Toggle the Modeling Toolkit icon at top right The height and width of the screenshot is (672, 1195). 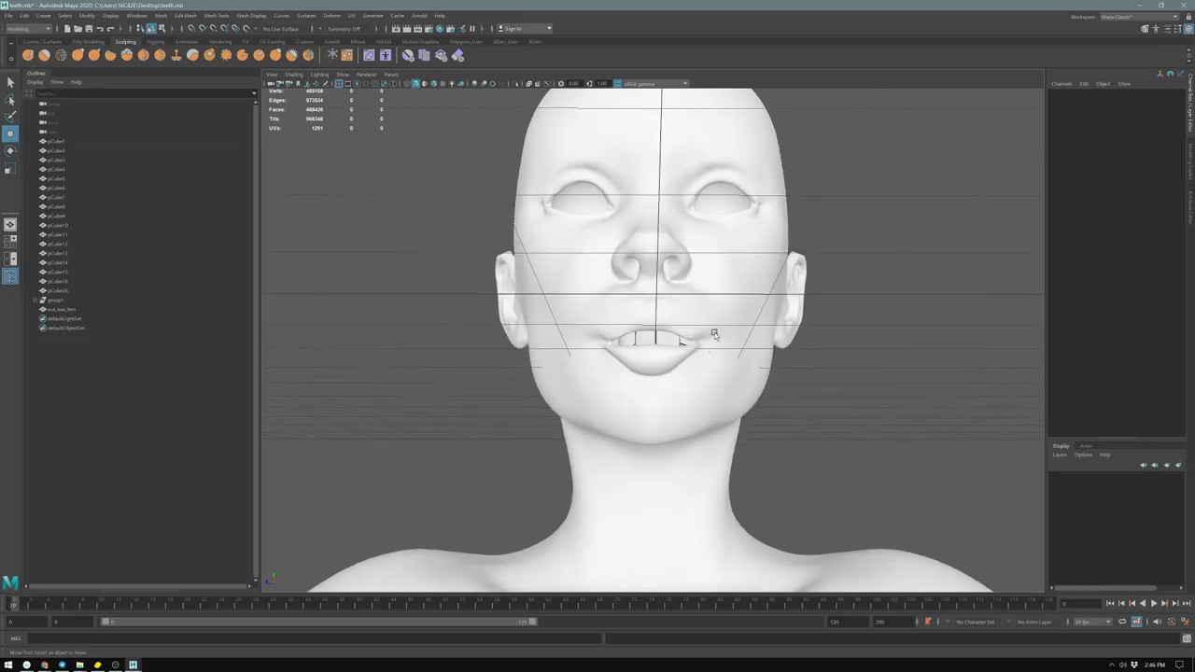point(1145,28)
